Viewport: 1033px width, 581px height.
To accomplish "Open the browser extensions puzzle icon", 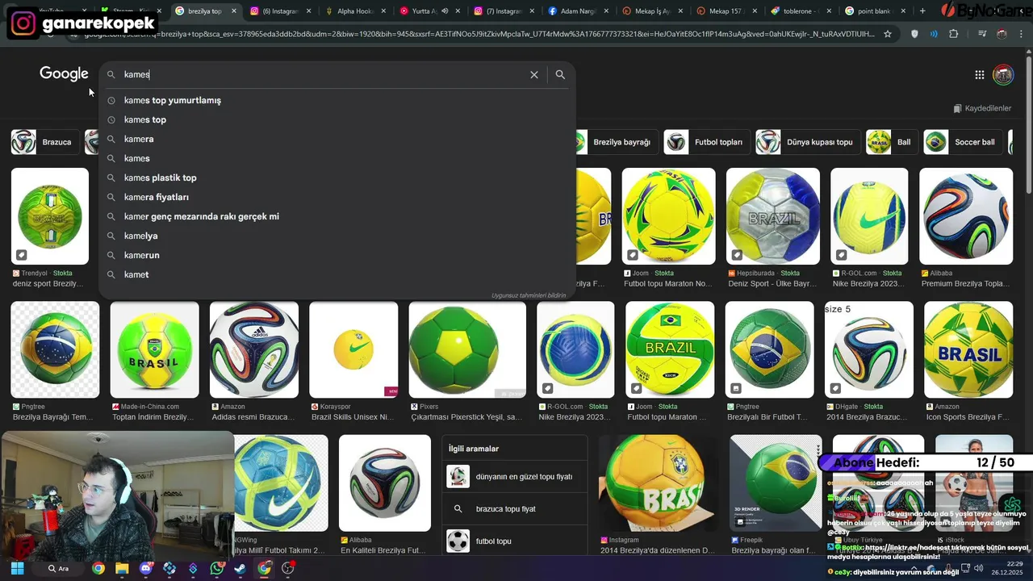I will [x=953, y=34].
